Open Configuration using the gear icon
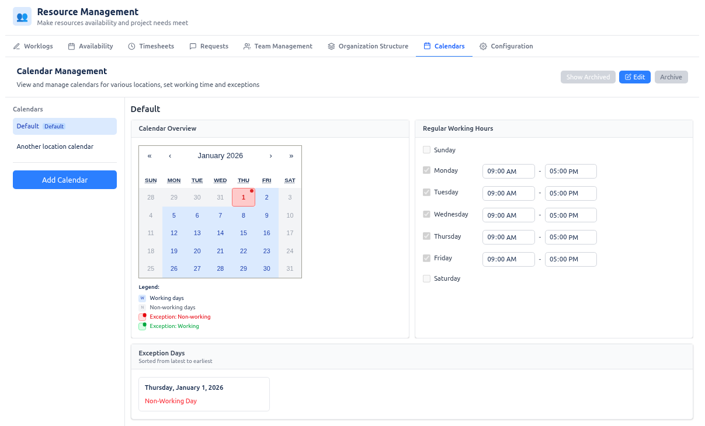Screen dimensions: 705x426 pos(483,46)
